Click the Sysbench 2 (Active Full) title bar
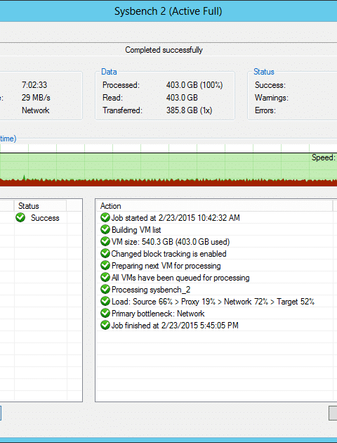 (x=168, y=11)
